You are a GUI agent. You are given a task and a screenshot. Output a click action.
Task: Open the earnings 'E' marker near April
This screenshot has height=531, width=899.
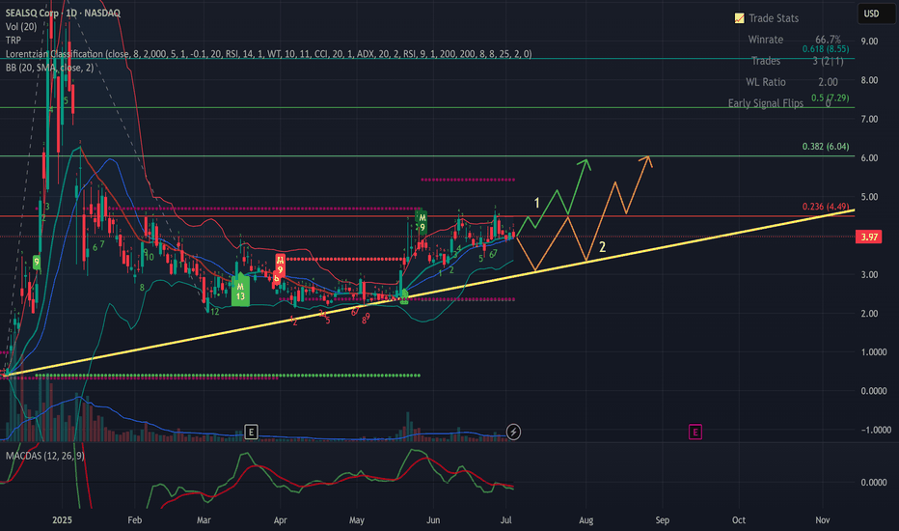[251, 432]
